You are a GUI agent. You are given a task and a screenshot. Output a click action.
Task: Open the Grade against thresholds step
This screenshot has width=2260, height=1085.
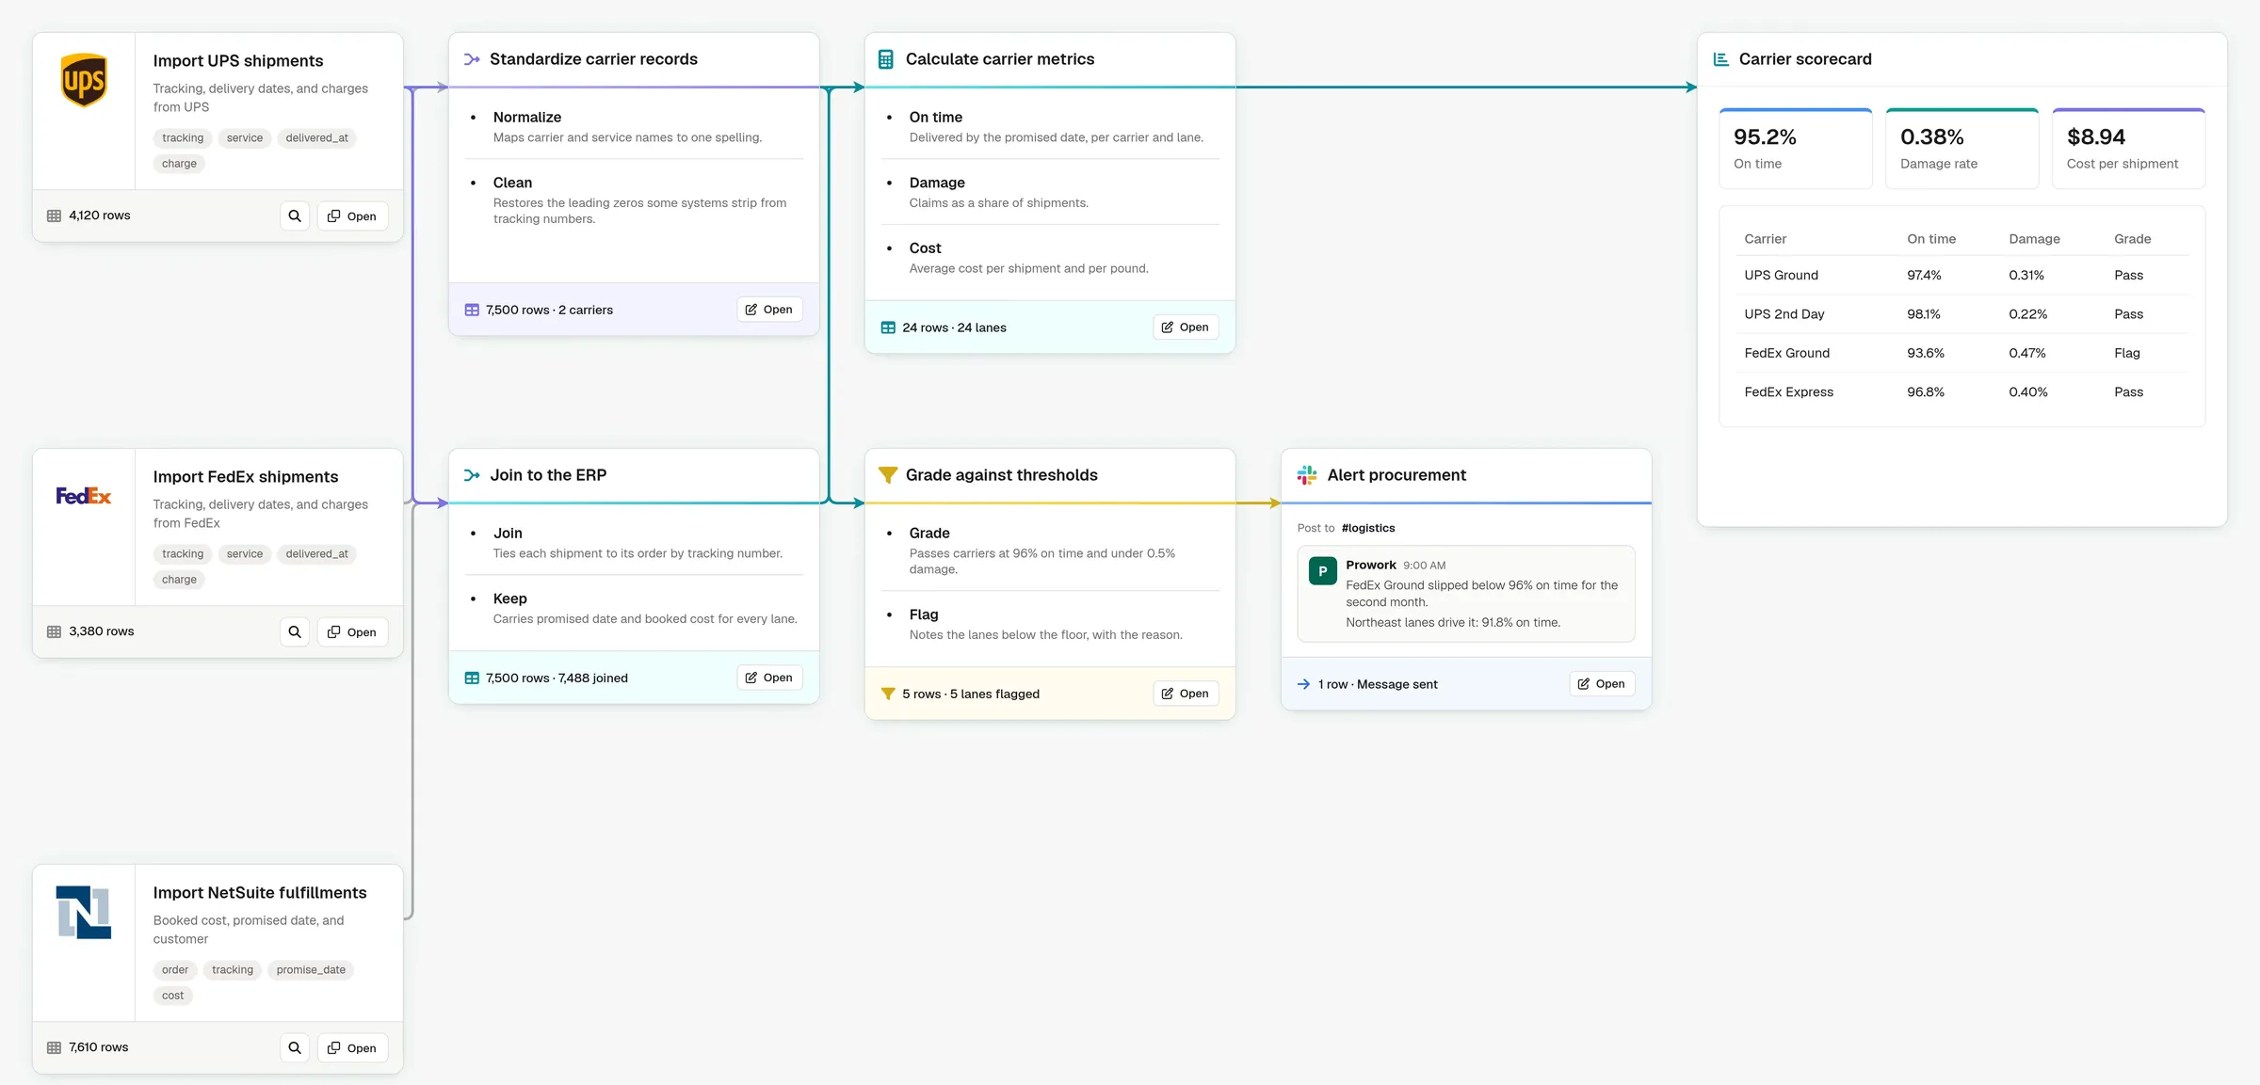1186,694
